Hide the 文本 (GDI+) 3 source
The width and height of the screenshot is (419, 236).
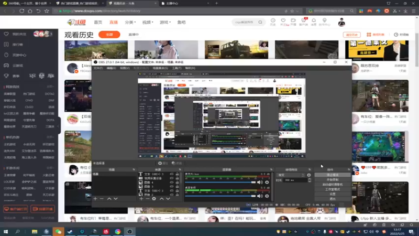[172, 174]
